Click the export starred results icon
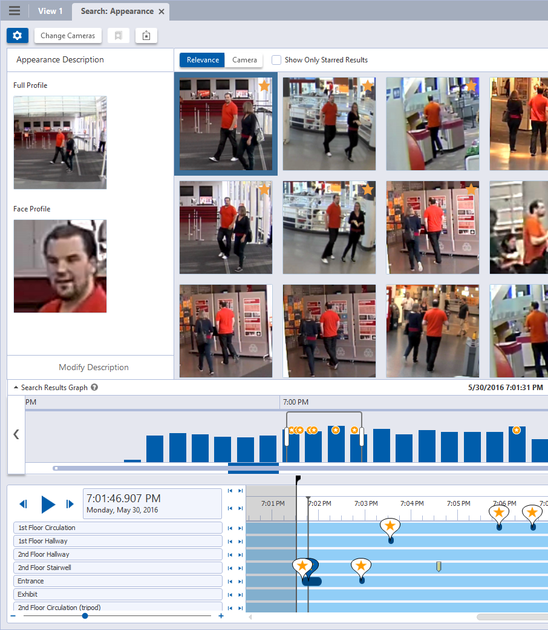The height and width of the screenshot is (630, 548). 146,35
